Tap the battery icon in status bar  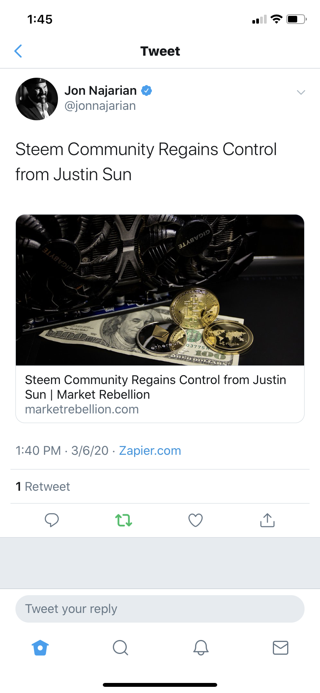click(296, 19)
